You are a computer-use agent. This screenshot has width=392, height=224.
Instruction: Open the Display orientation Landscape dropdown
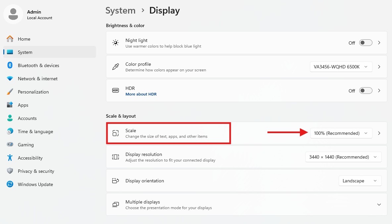point(360,181)
